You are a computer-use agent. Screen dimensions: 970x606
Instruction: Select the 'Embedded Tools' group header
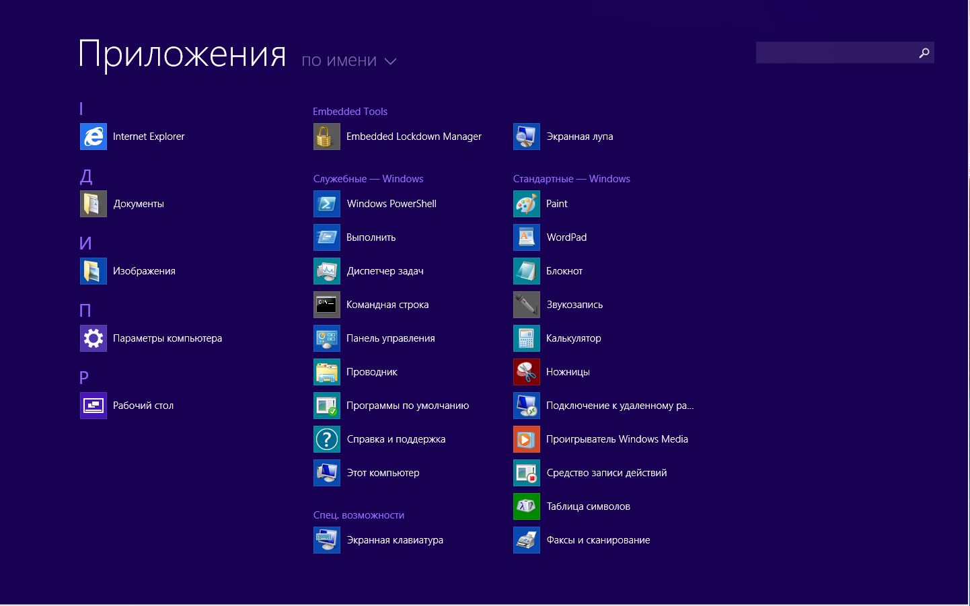pyautogui.click(x=350, y=112)
